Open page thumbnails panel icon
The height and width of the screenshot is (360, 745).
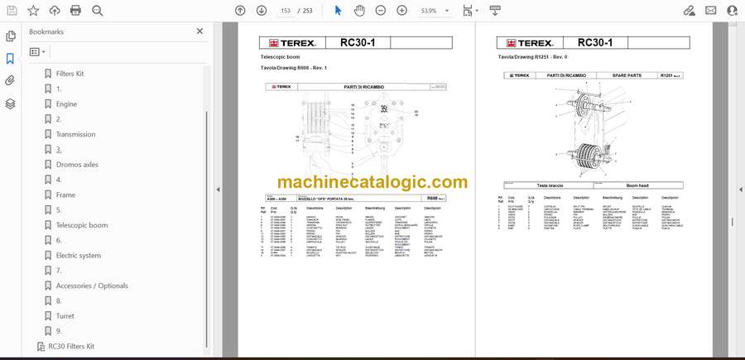click(10, 36)
